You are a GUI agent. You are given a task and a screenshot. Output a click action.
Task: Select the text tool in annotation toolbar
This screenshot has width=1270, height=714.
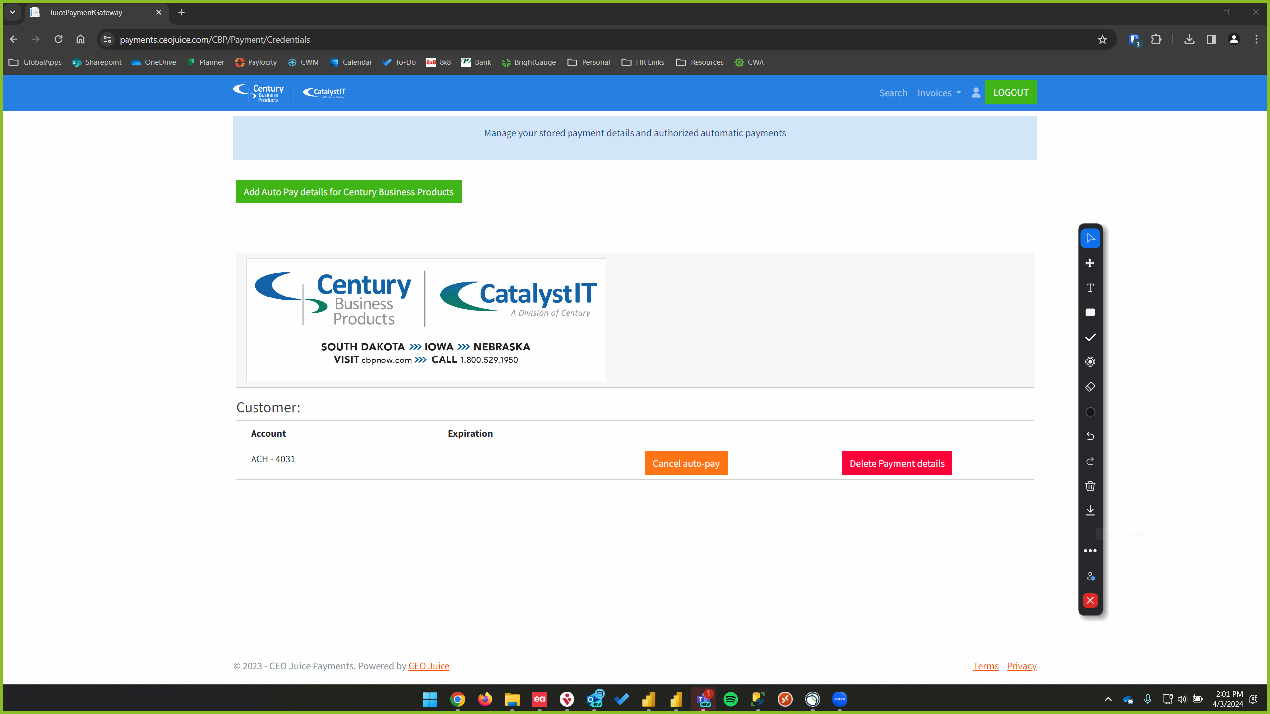[1090, 288]
